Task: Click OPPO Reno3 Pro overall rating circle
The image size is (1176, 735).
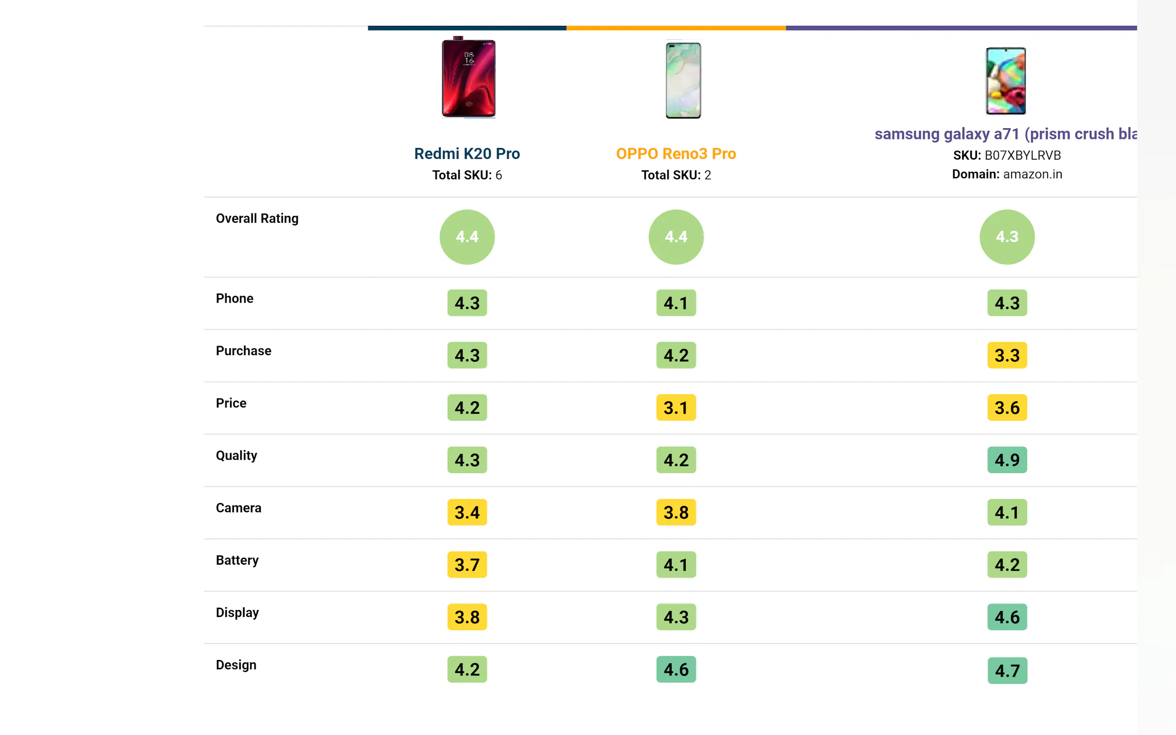Action: pos(676,237)
